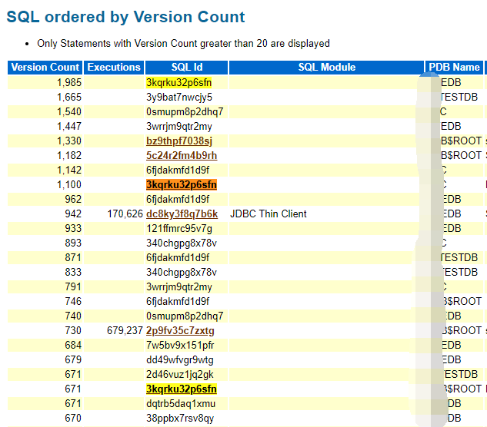487x427 pixels.
Task: Select the version count value 679
Action: tap(73, 359)
